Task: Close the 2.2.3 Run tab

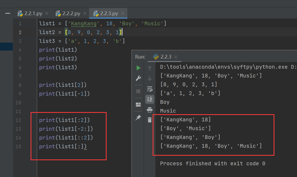Action: (176, 57)
